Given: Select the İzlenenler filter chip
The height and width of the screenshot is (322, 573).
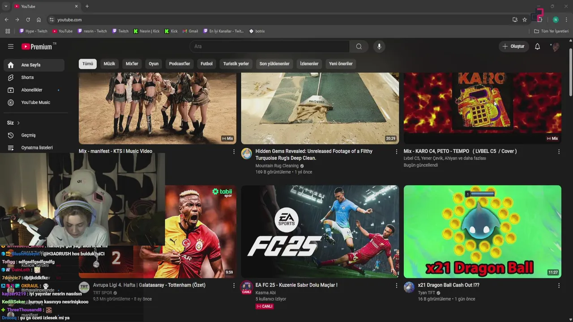Looking at the screenshot, I should 309,64.
